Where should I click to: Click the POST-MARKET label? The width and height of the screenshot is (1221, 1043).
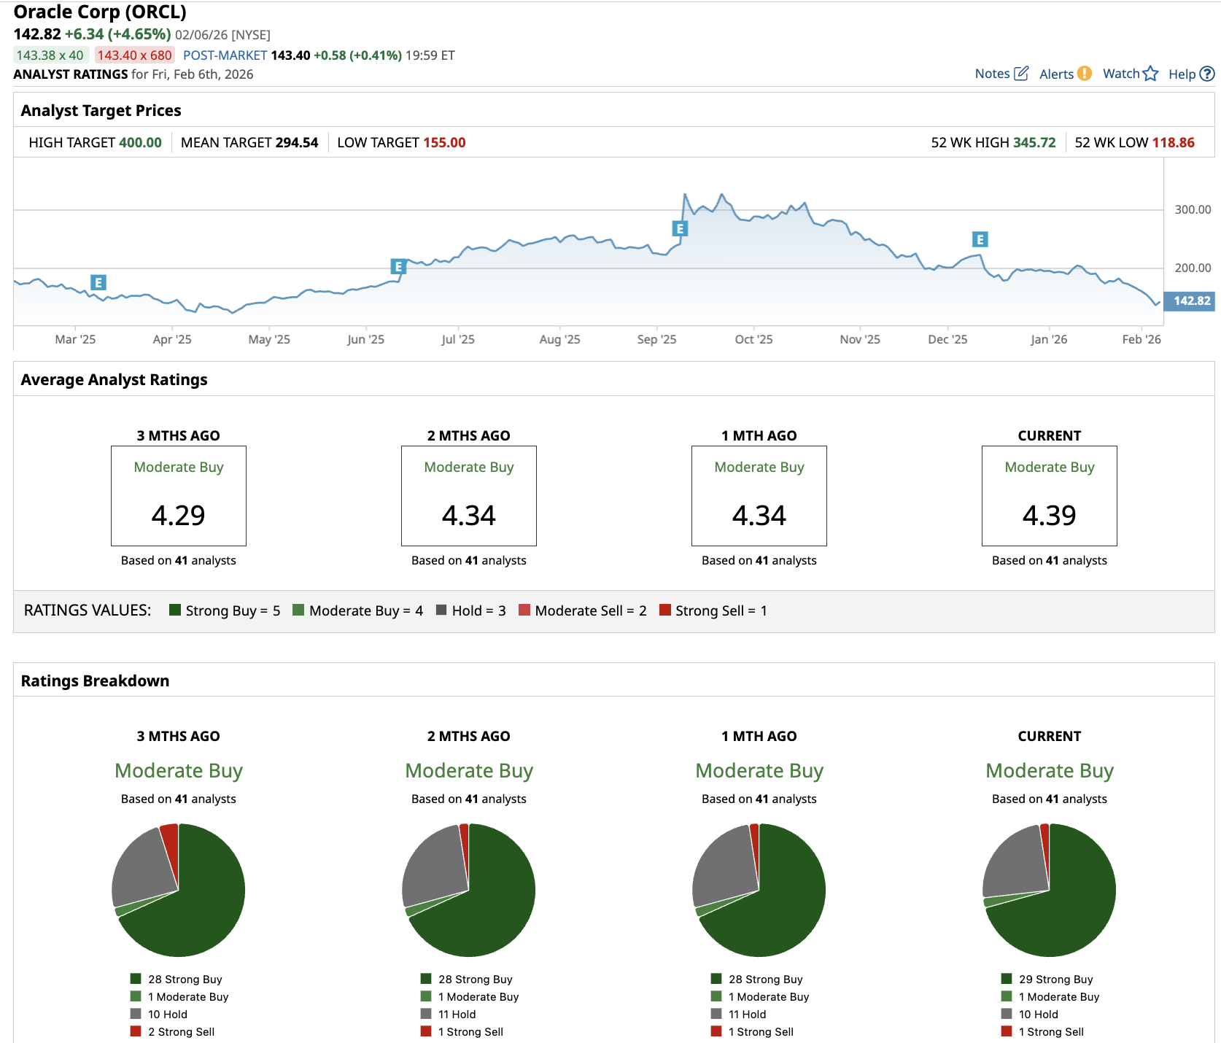225,55
